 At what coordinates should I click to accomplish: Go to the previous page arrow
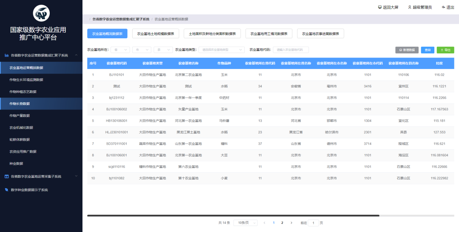tap(264, 223)
